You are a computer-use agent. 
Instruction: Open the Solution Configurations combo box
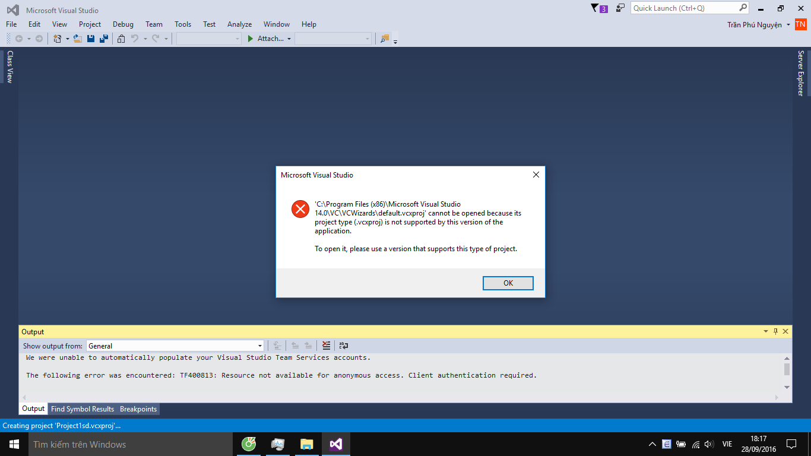tap(209, 39)
